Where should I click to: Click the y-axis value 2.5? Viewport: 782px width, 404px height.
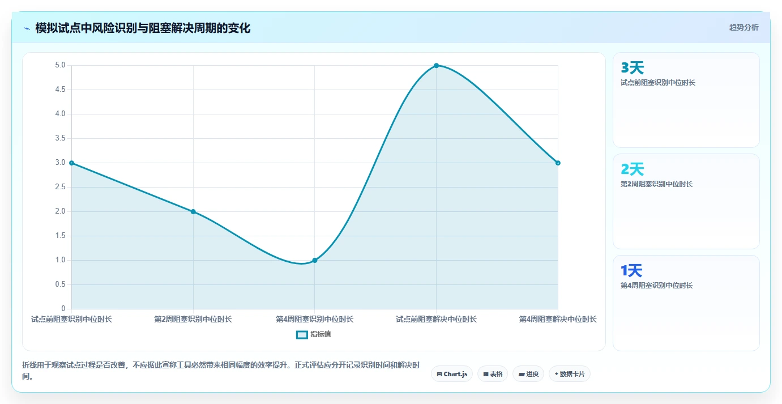click(x=61, y=188)
